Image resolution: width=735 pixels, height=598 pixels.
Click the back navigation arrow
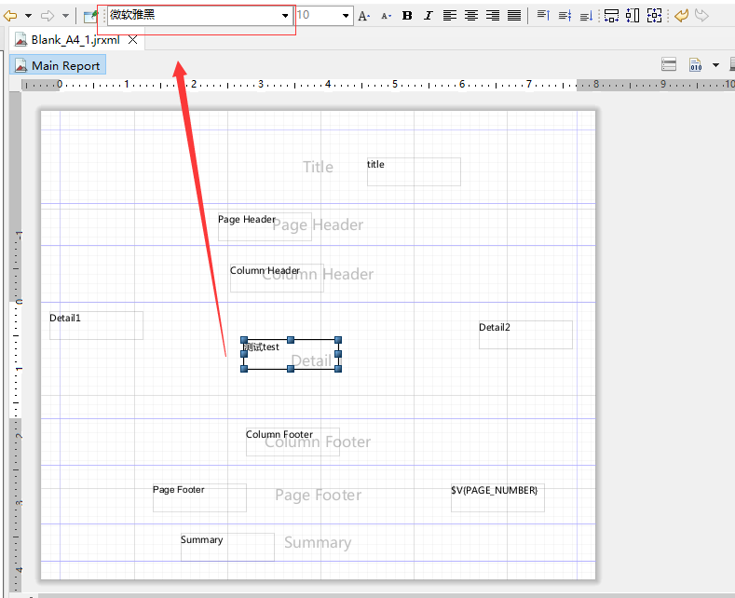(10, 16)
